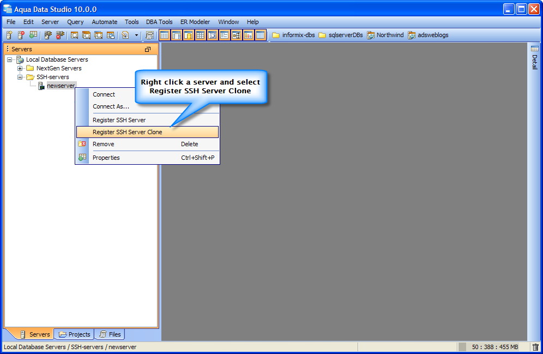Collapse the SSH-servers folder

(x=20, y=77)
